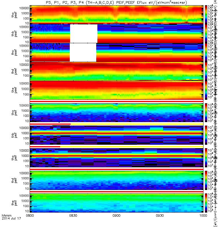Image resolution: width=218 pixels, height=232 pixels.
Task: Click the 0830 time axis label
Action: pos(73,215)
